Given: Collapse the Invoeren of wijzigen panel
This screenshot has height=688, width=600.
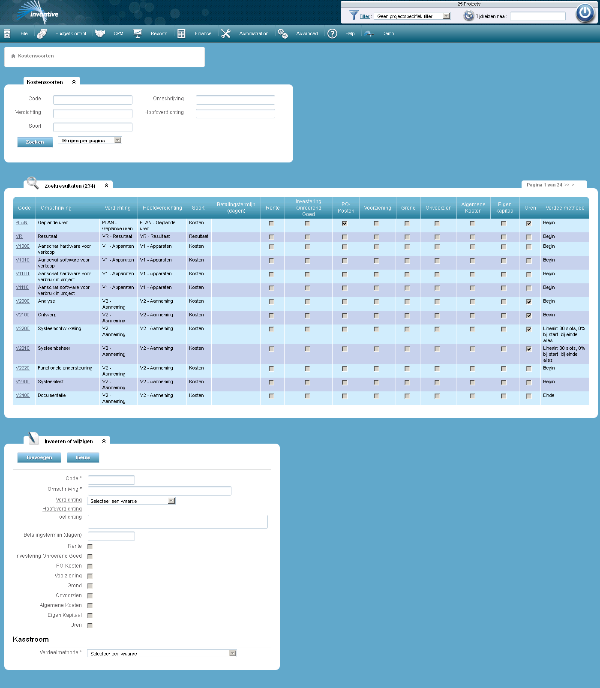Looking at the screenshot, I should point(104,441).
